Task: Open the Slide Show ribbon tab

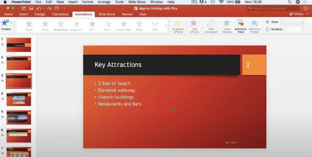Action: [107, 14]
